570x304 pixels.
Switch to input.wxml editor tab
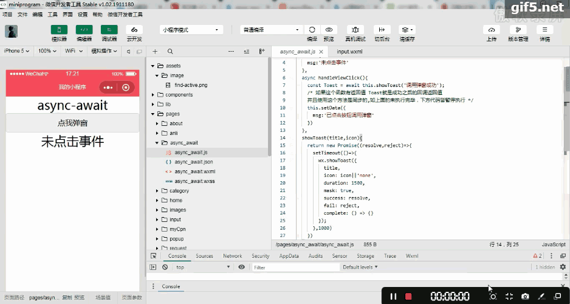pyautogui.click(x=349, y=52)
